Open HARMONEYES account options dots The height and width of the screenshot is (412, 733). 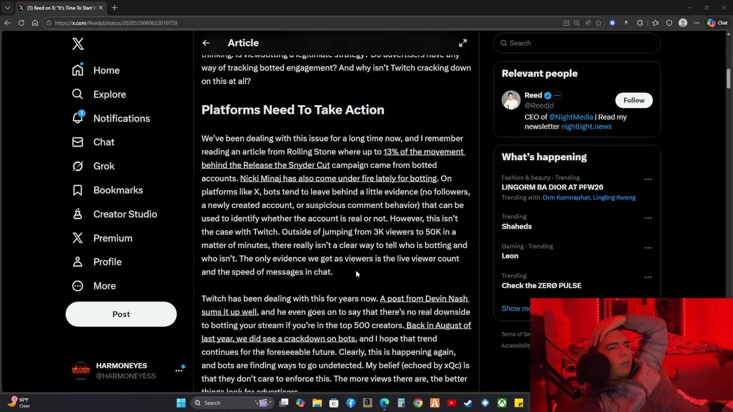tap(179, 371)
